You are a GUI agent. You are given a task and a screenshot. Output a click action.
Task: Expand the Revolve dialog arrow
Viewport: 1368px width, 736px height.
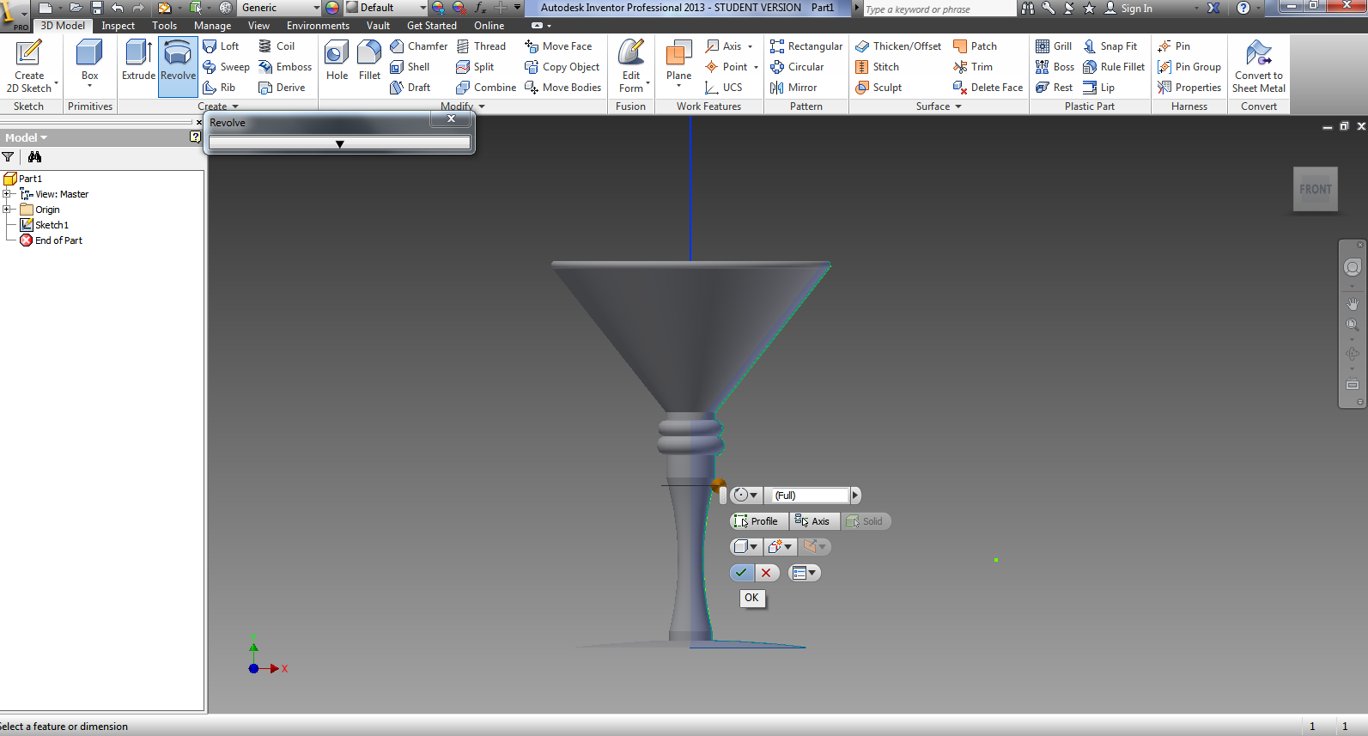click(x=340, y=143)
